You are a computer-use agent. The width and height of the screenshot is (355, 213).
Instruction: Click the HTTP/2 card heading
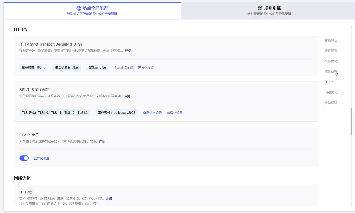pos(26,192)
